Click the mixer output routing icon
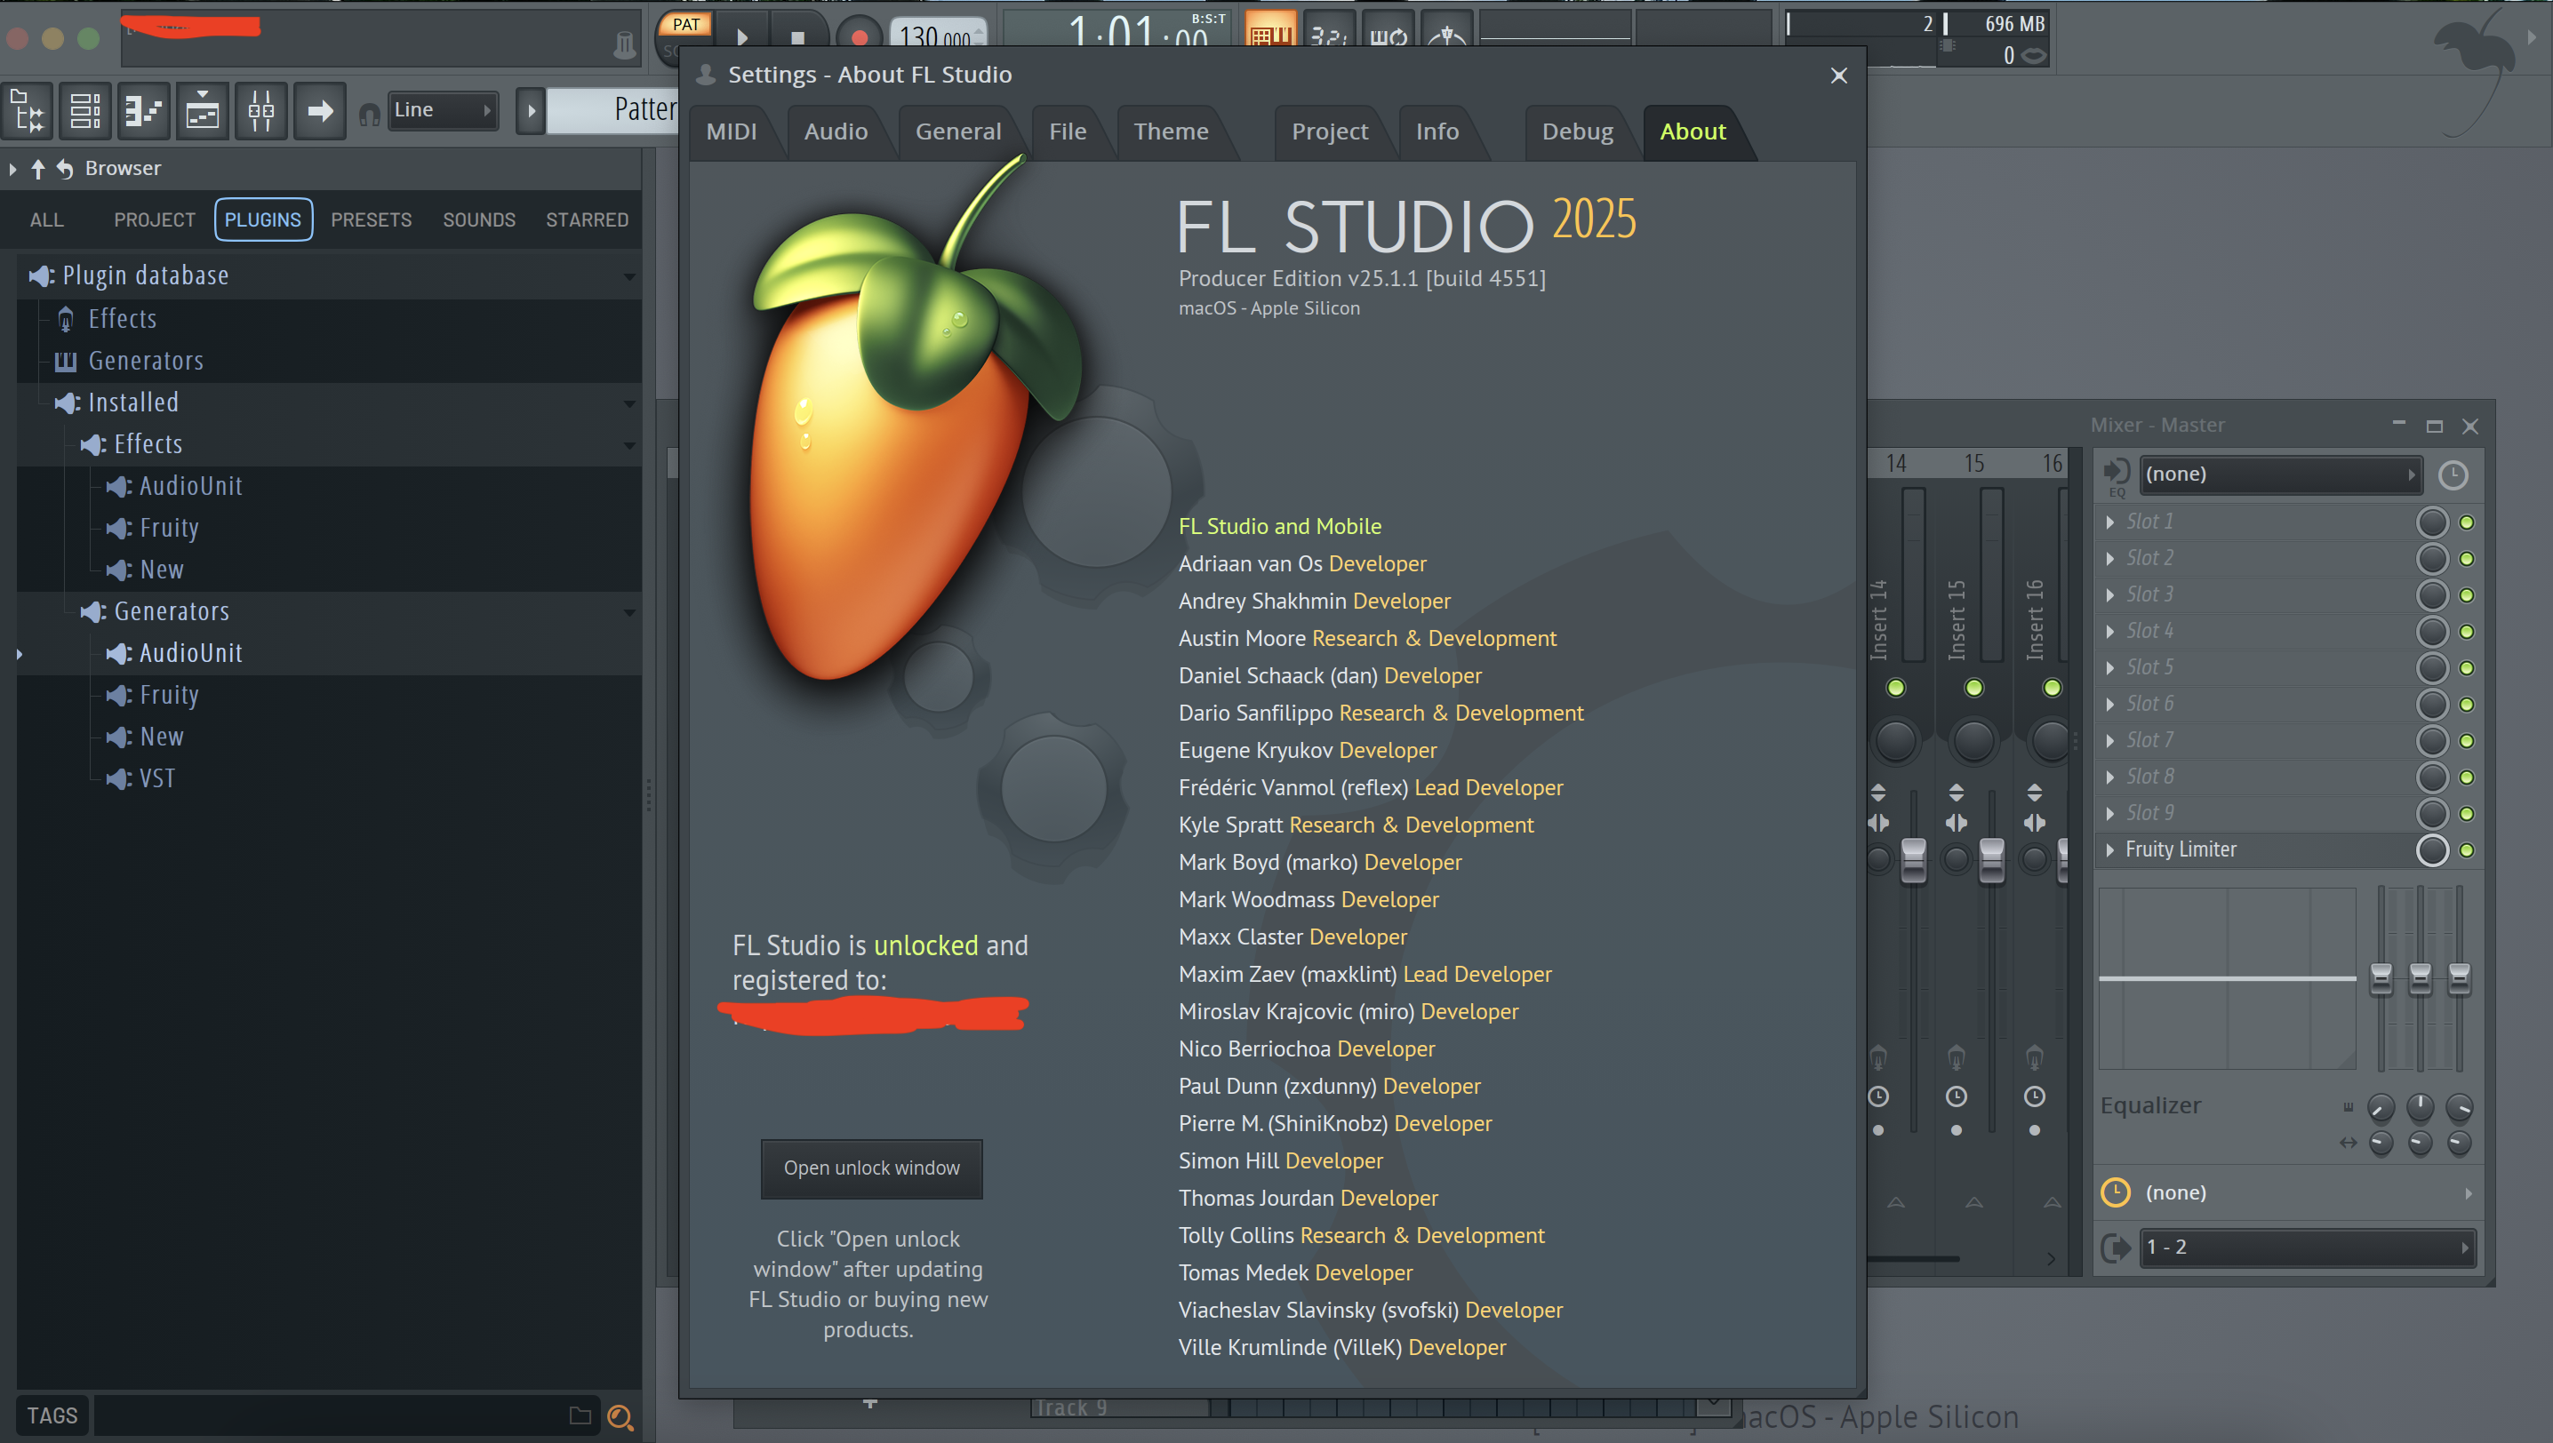This screenshot has height=1443, width=2553. coord(2115,1248)
